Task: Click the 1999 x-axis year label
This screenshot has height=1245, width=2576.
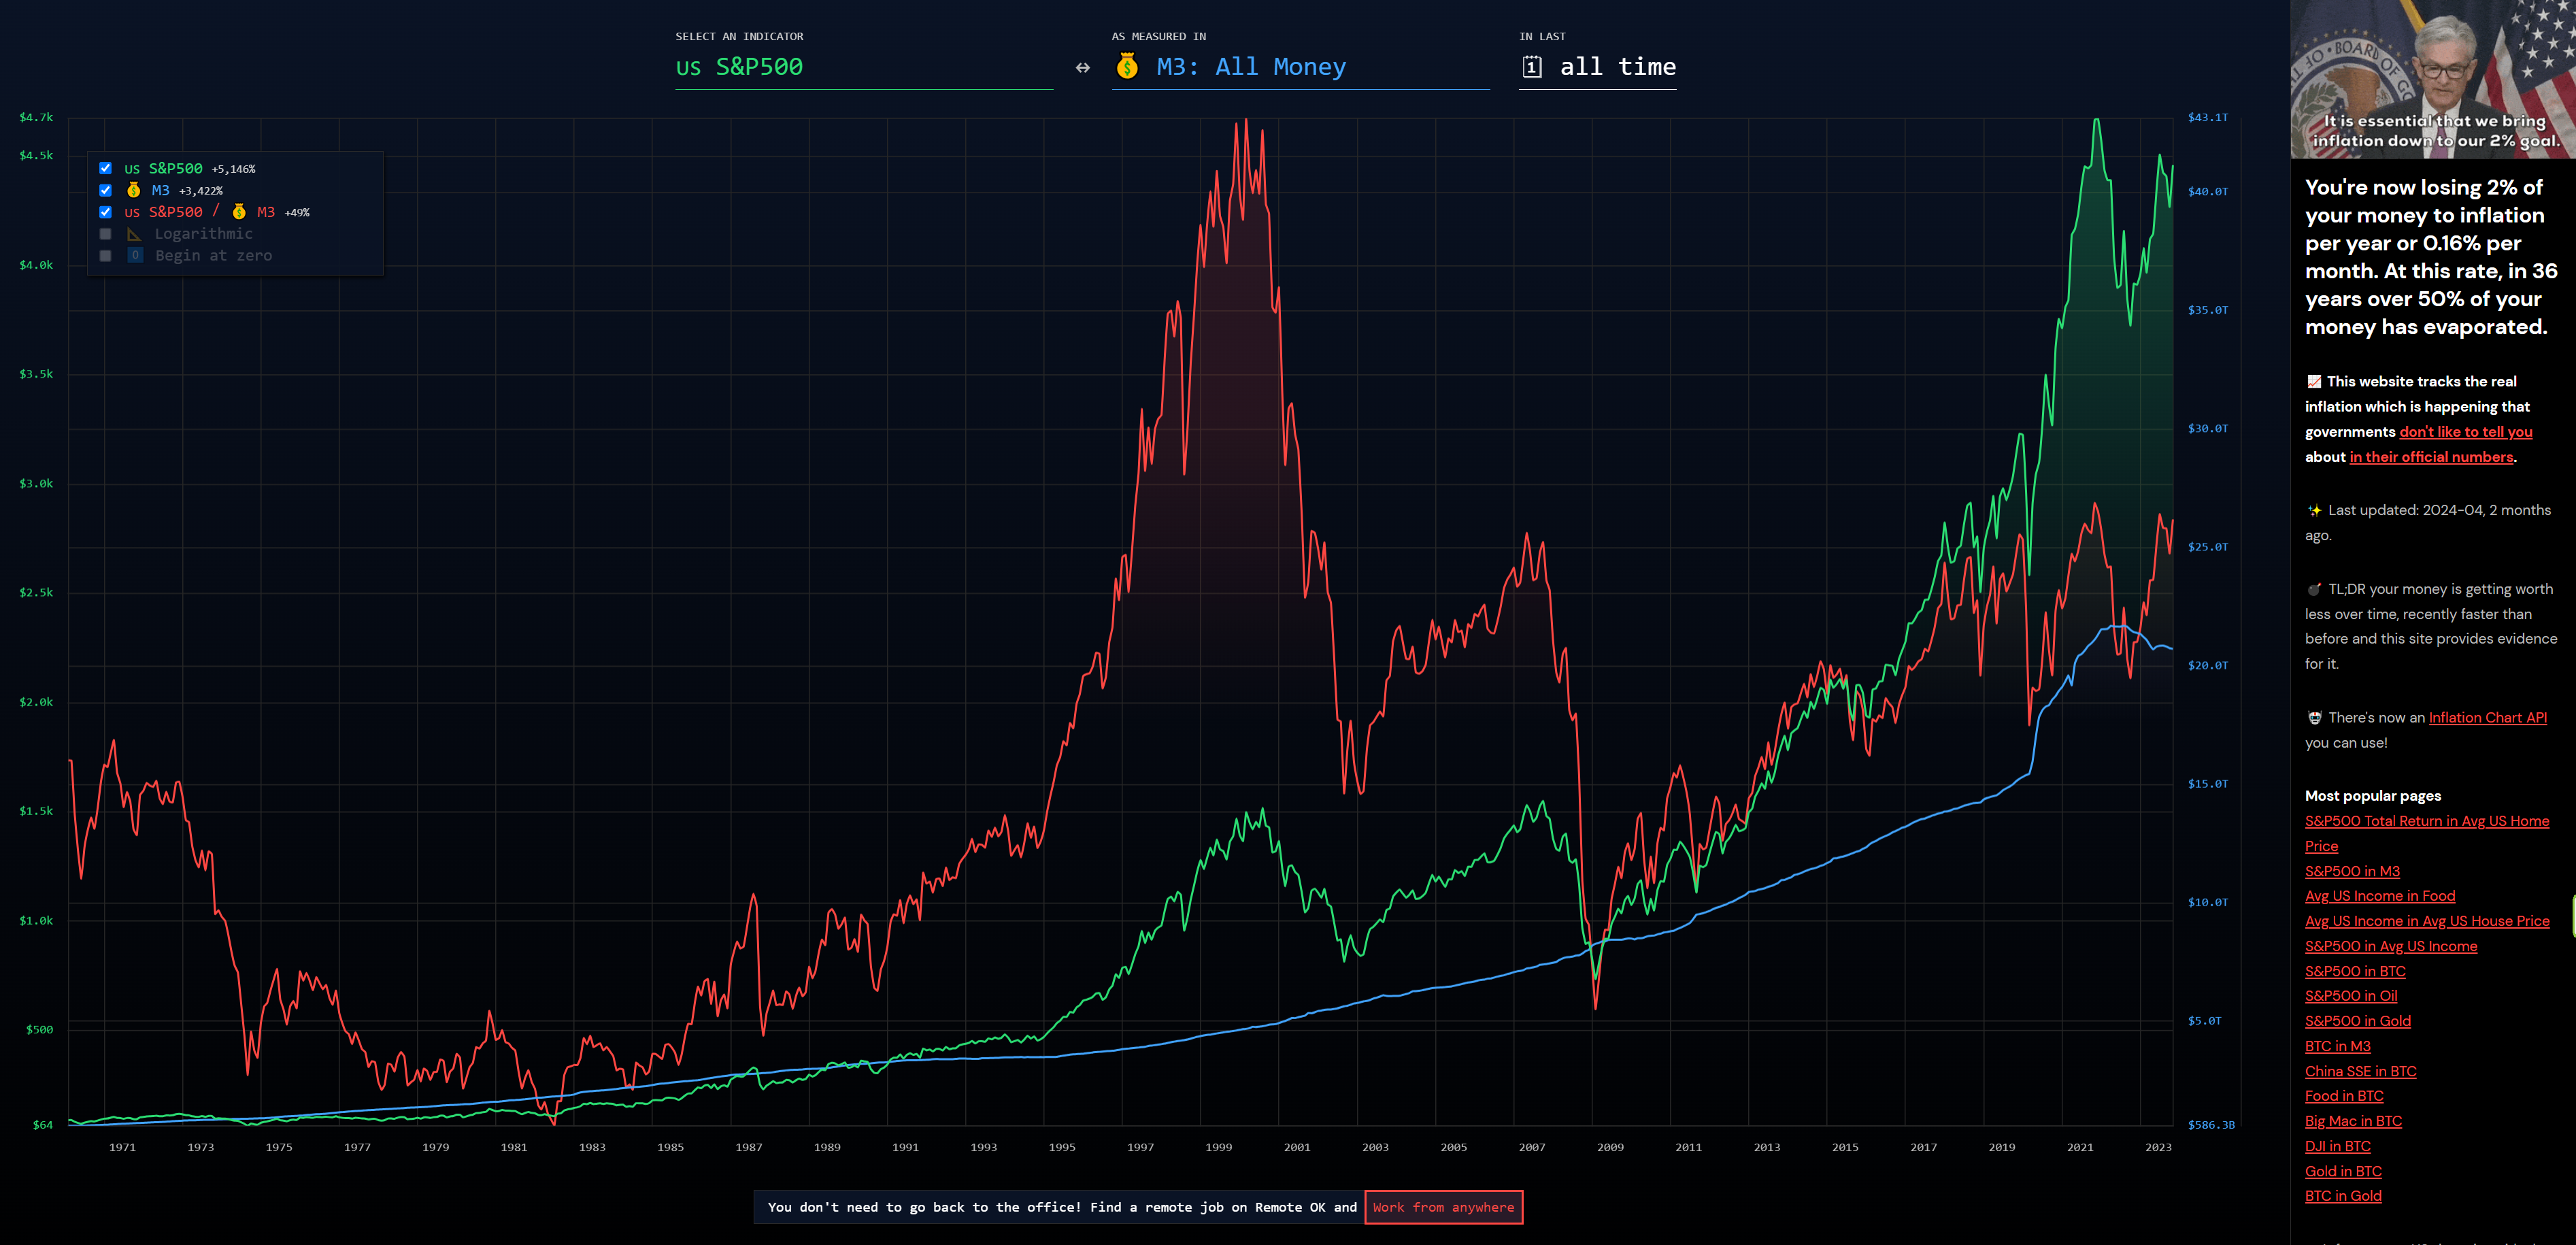Action: click(x=1218, y=1147)
